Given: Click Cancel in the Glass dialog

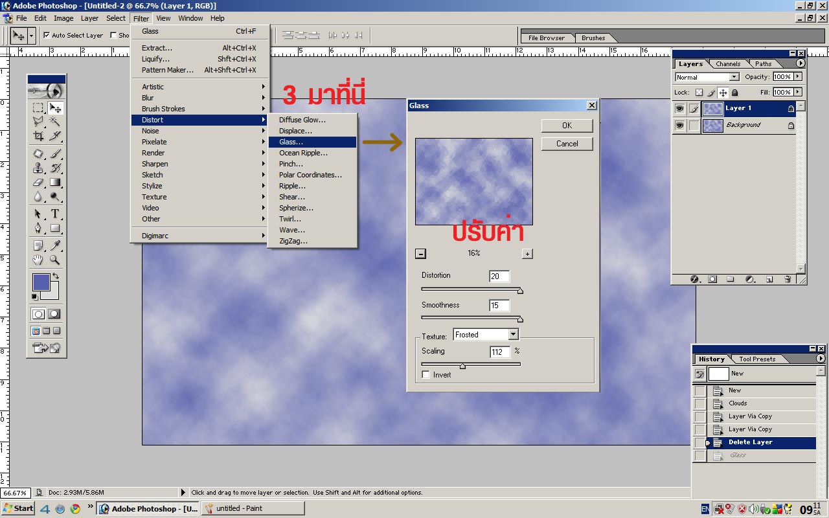Looking at the screenshot, I should coord(567,144).
